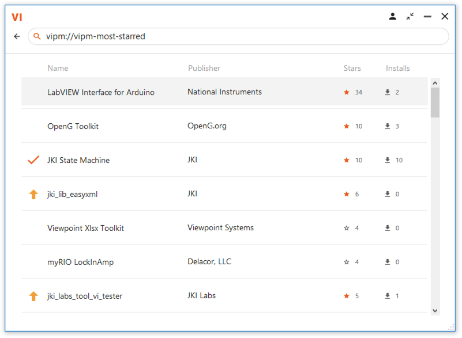
Task: Click install icon for Viewpoint Xlsx Toolkit
Action: tap(388, 228)
